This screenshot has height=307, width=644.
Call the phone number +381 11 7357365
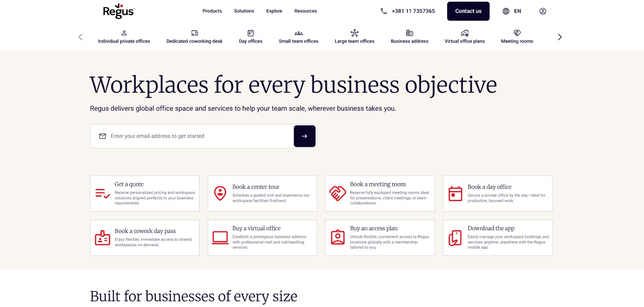pos(413,11)
